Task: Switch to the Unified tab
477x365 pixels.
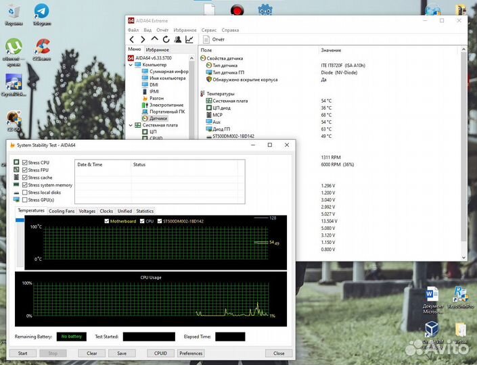Action: pyautogui.click(x=124, y=211)
